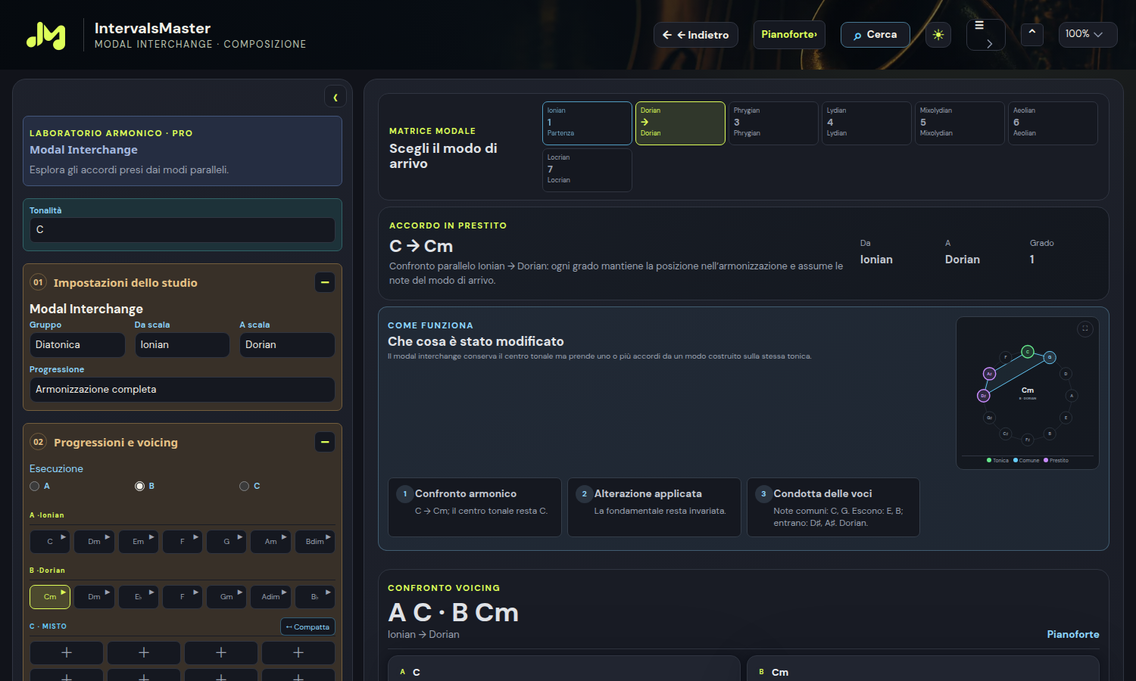Play the Bdim chord in A-Ionian row

click(315, 541)
